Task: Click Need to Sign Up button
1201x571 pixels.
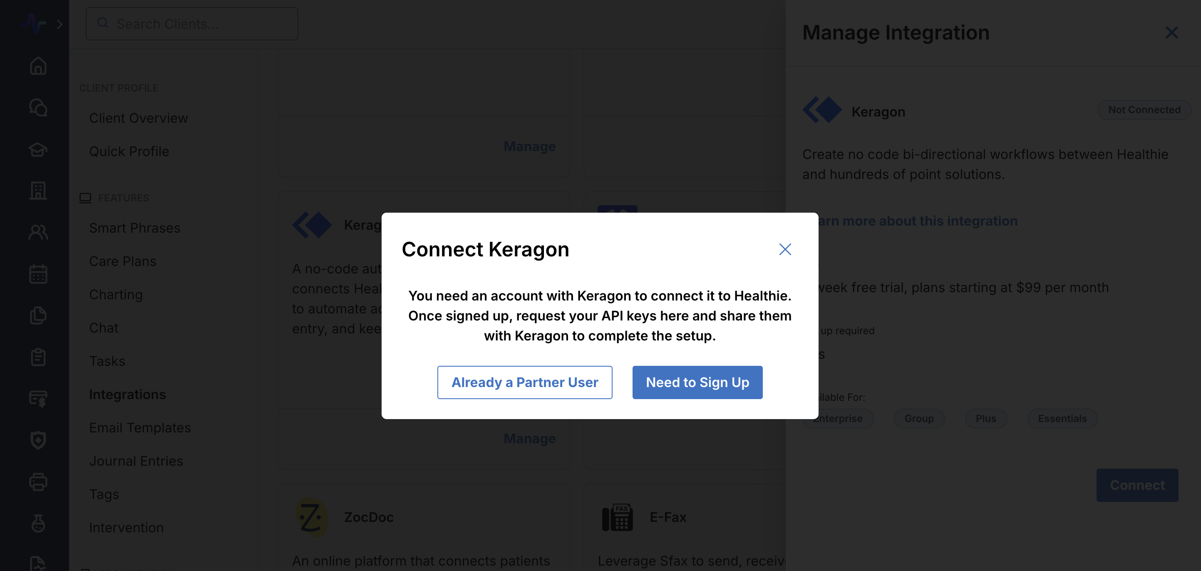Action: (697, 382)
